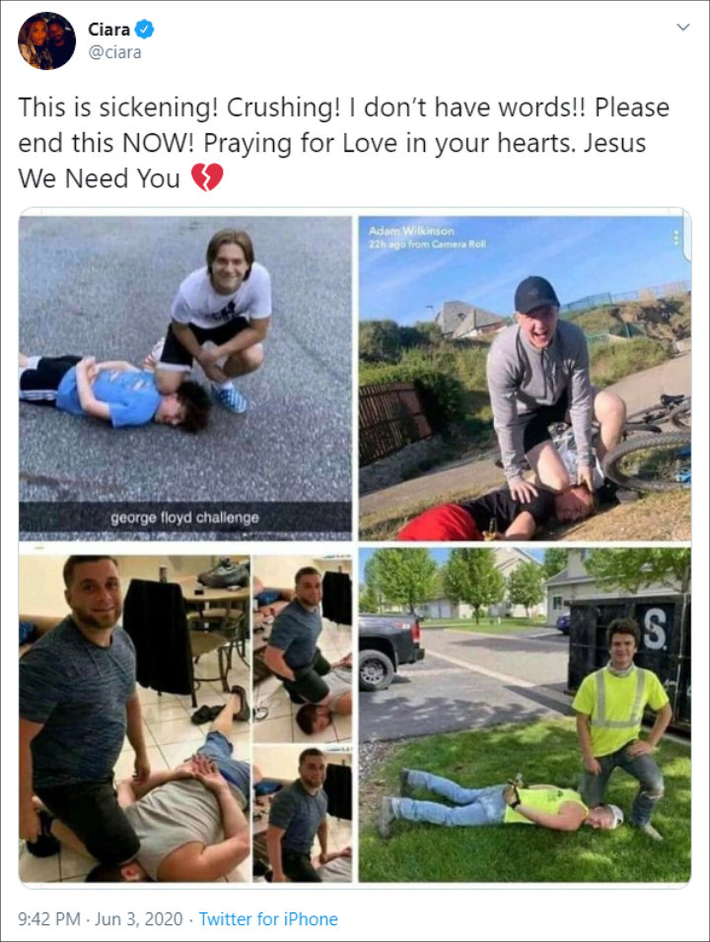Screen dimensions: 710x942
Task: Select the small lower-right collage sub-image
Action: [303, 814]
